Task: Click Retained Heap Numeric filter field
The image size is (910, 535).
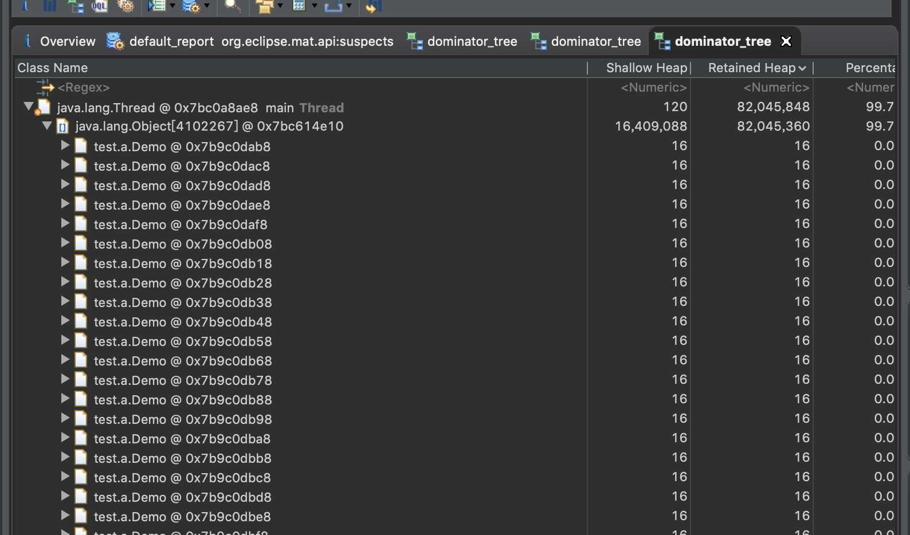Action: [x=776, y=88]
